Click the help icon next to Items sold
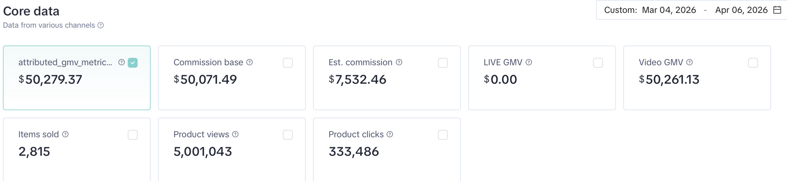Viewport: 787px width, 181px height. click(65, 134)
